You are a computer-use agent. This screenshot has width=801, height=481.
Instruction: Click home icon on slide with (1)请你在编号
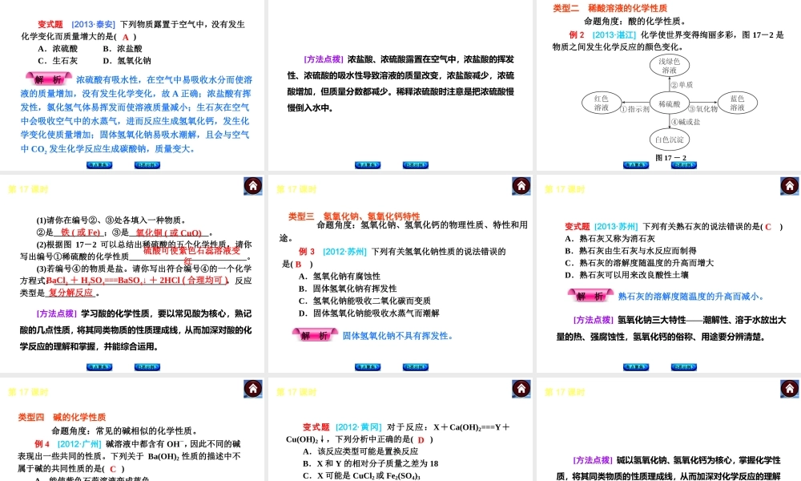point(253,185)
